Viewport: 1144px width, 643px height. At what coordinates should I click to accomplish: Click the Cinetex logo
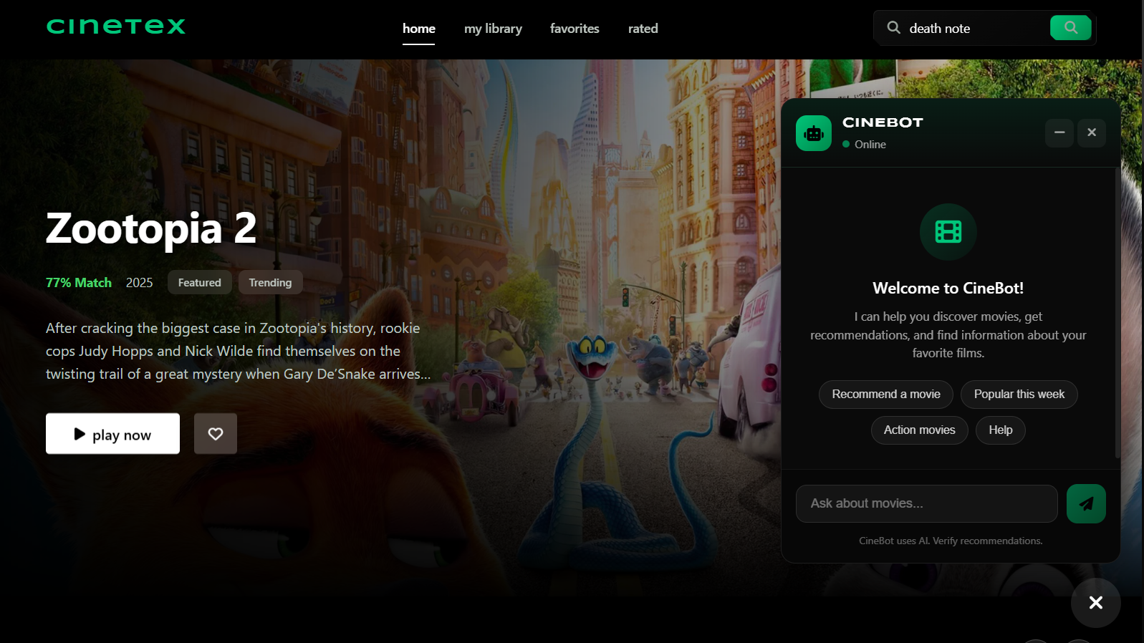tap(116, 26)
